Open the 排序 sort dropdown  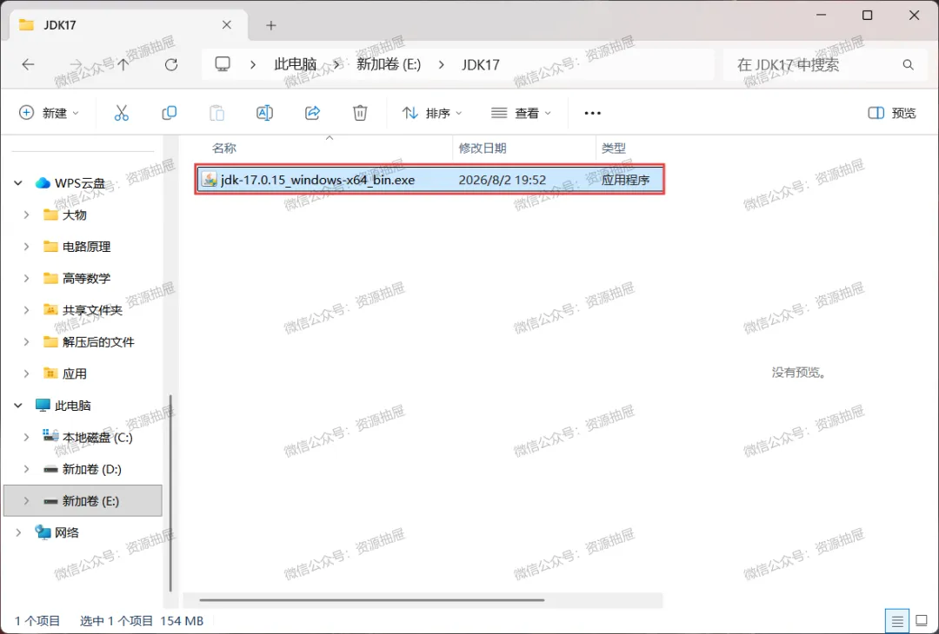(432, 113)
